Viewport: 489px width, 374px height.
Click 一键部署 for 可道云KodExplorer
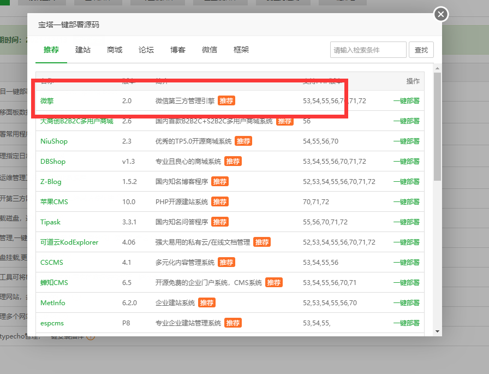pos(407,242)
